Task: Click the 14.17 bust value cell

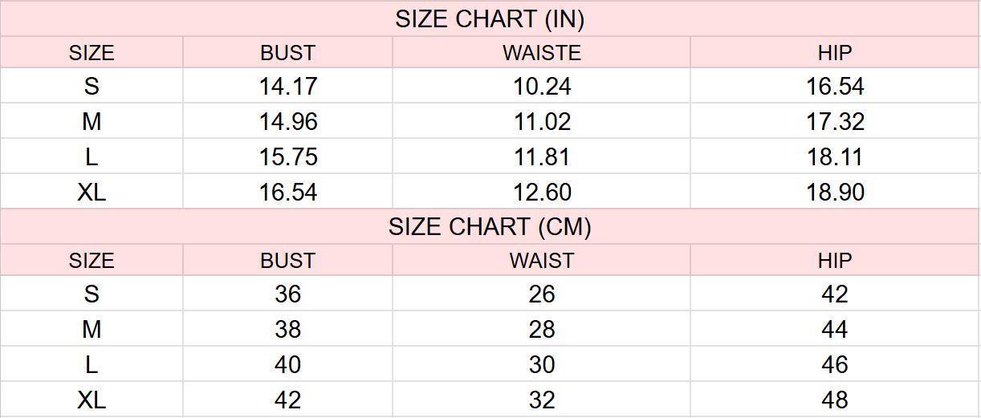Action: point(288,86)
